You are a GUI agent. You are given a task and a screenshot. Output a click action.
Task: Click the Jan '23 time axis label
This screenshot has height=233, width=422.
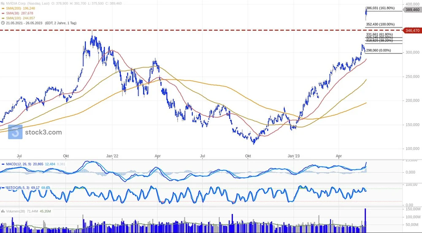point(293,156)
